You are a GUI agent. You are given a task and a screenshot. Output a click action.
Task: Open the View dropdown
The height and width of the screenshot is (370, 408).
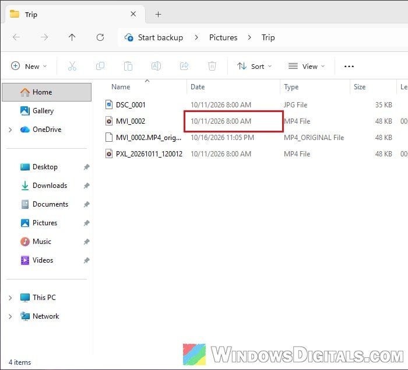tap(306, 66)
